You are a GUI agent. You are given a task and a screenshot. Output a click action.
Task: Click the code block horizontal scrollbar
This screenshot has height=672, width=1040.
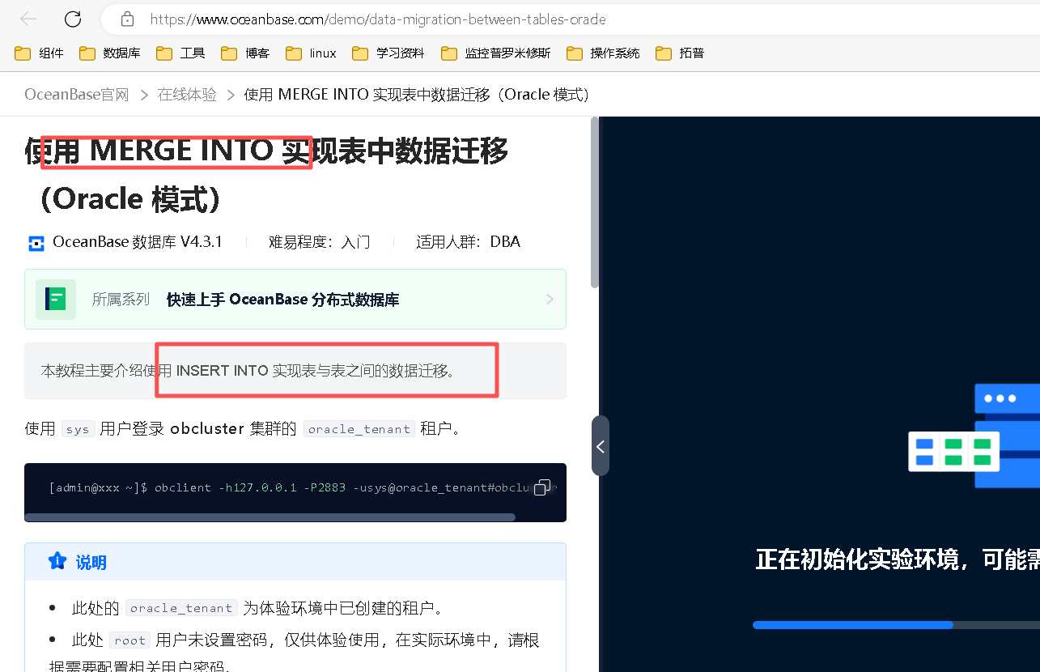point(270,517)
